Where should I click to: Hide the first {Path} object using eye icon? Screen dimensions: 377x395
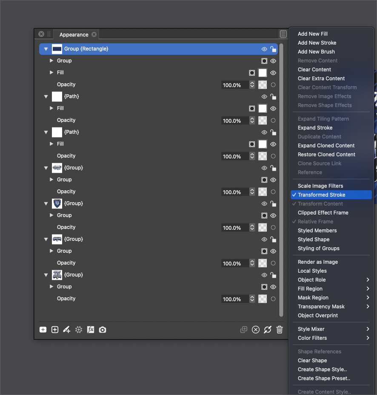(x=264, y=97)
